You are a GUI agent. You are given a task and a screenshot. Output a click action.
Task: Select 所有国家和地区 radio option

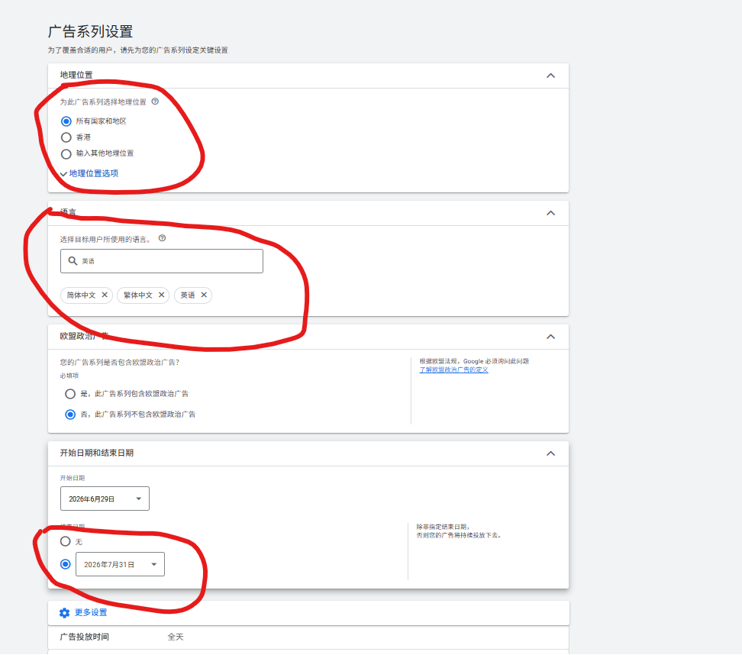pos(66,121)
